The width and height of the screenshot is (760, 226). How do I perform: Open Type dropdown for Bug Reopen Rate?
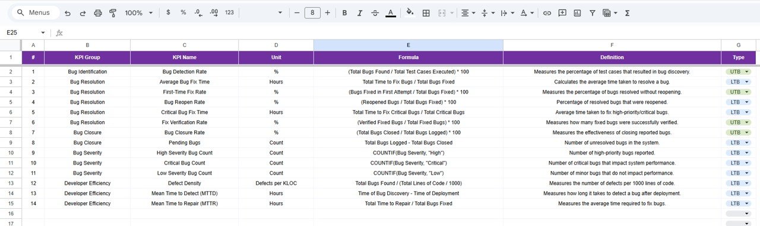746,102
